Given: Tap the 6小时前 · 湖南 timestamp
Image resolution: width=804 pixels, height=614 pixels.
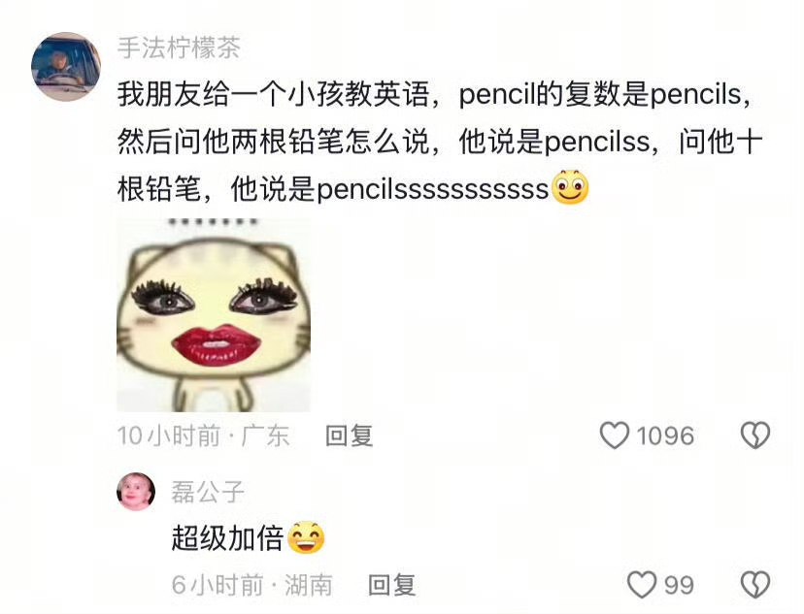Looking at the screenshot, I should point(251,585).
